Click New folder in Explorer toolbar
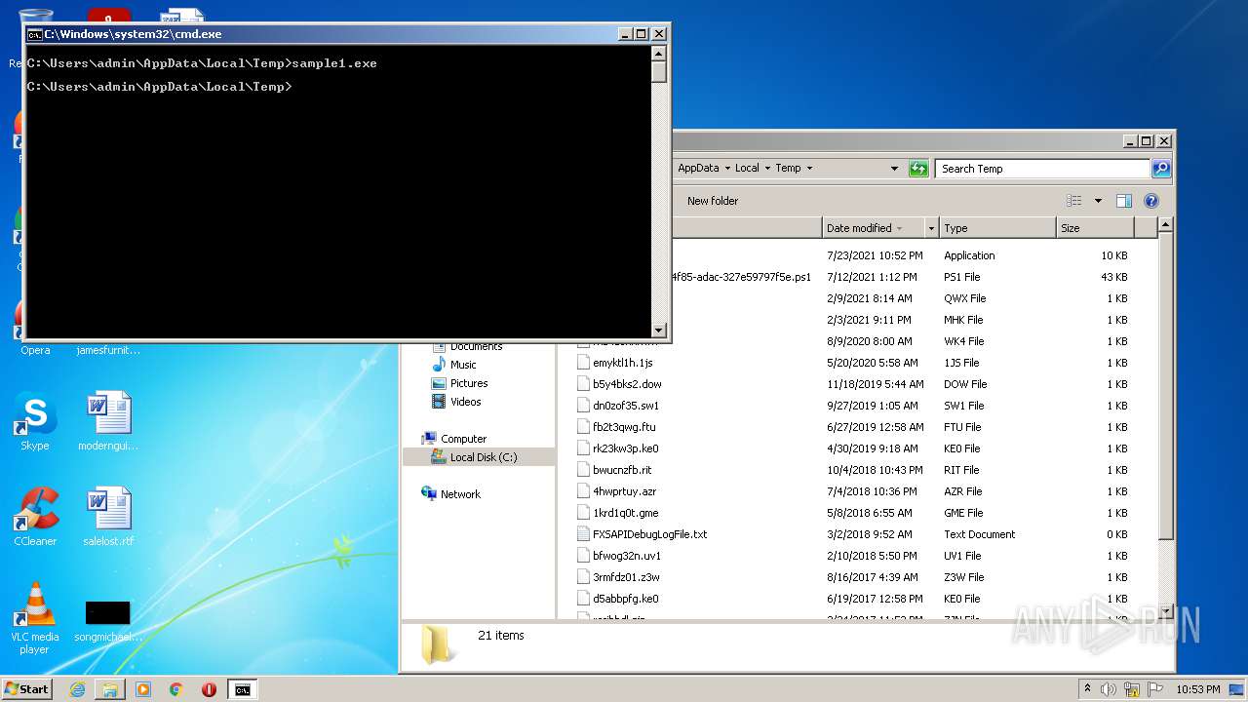1248x702 pixels. pos(713,201)
